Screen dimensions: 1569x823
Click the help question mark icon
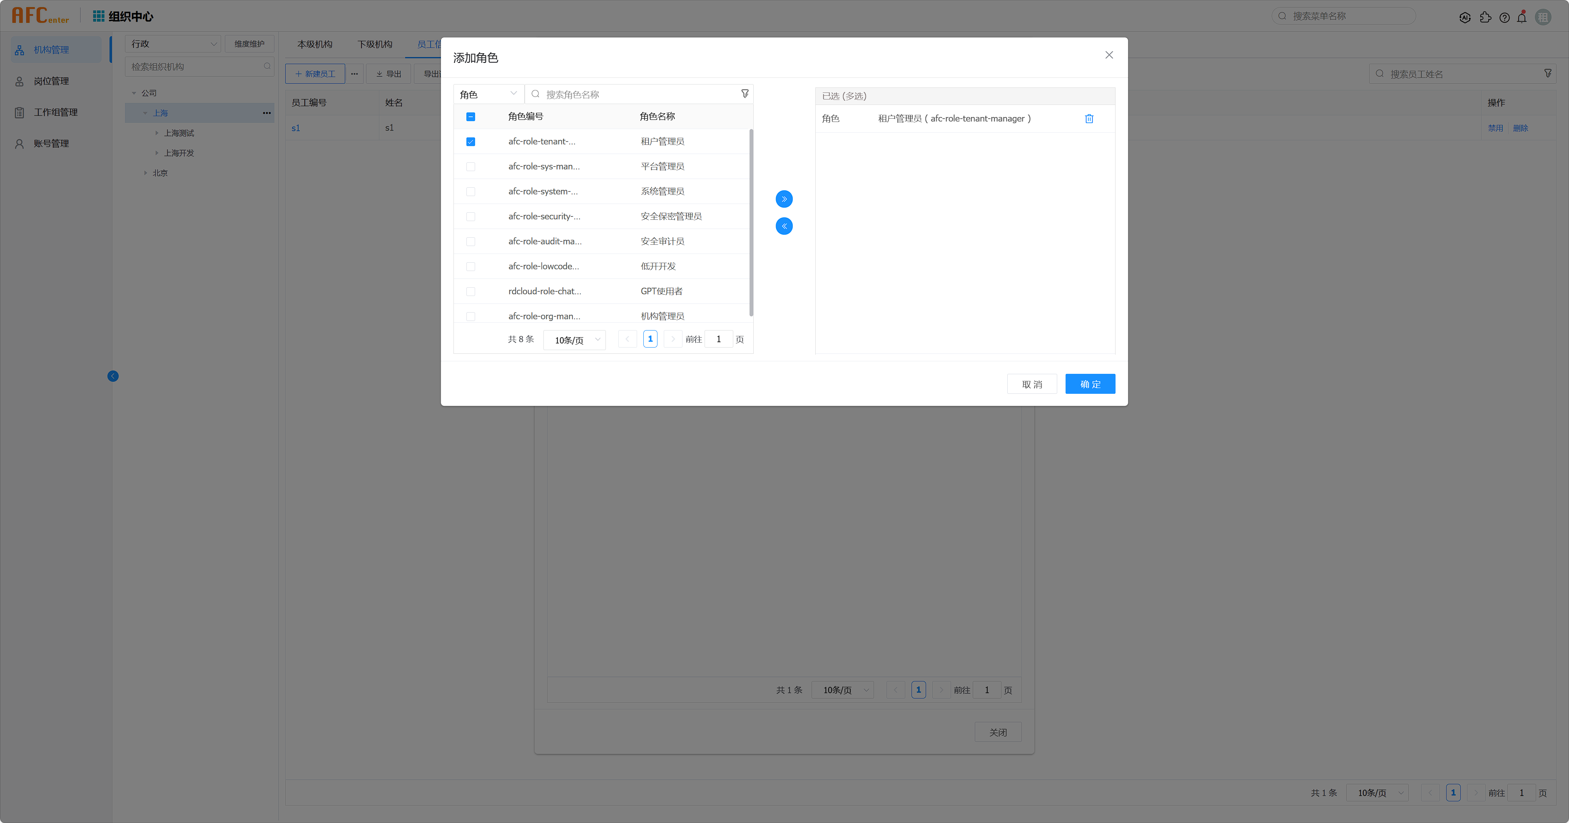(1504, 17)
